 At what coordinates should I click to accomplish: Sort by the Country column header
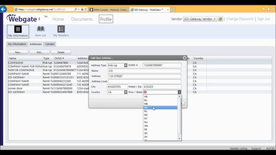coord(200,58)
